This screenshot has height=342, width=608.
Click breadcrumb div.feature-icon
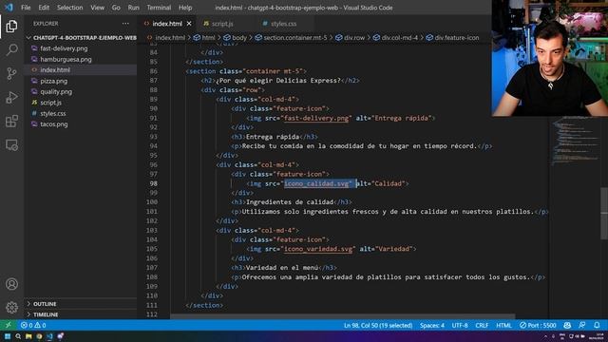tap(452, 38)
